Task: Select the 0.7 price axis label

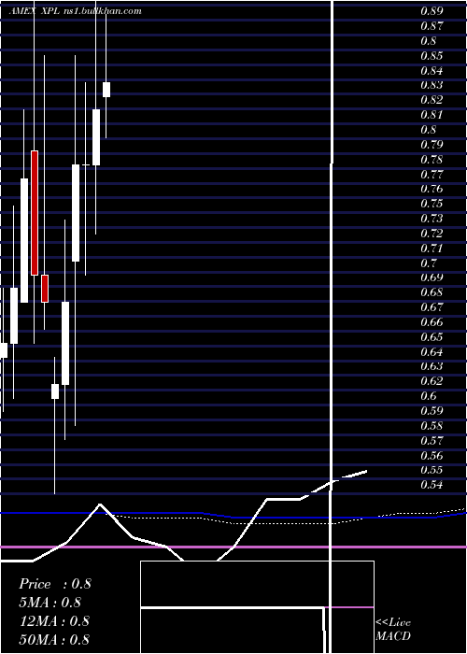Action: (429, 263)
